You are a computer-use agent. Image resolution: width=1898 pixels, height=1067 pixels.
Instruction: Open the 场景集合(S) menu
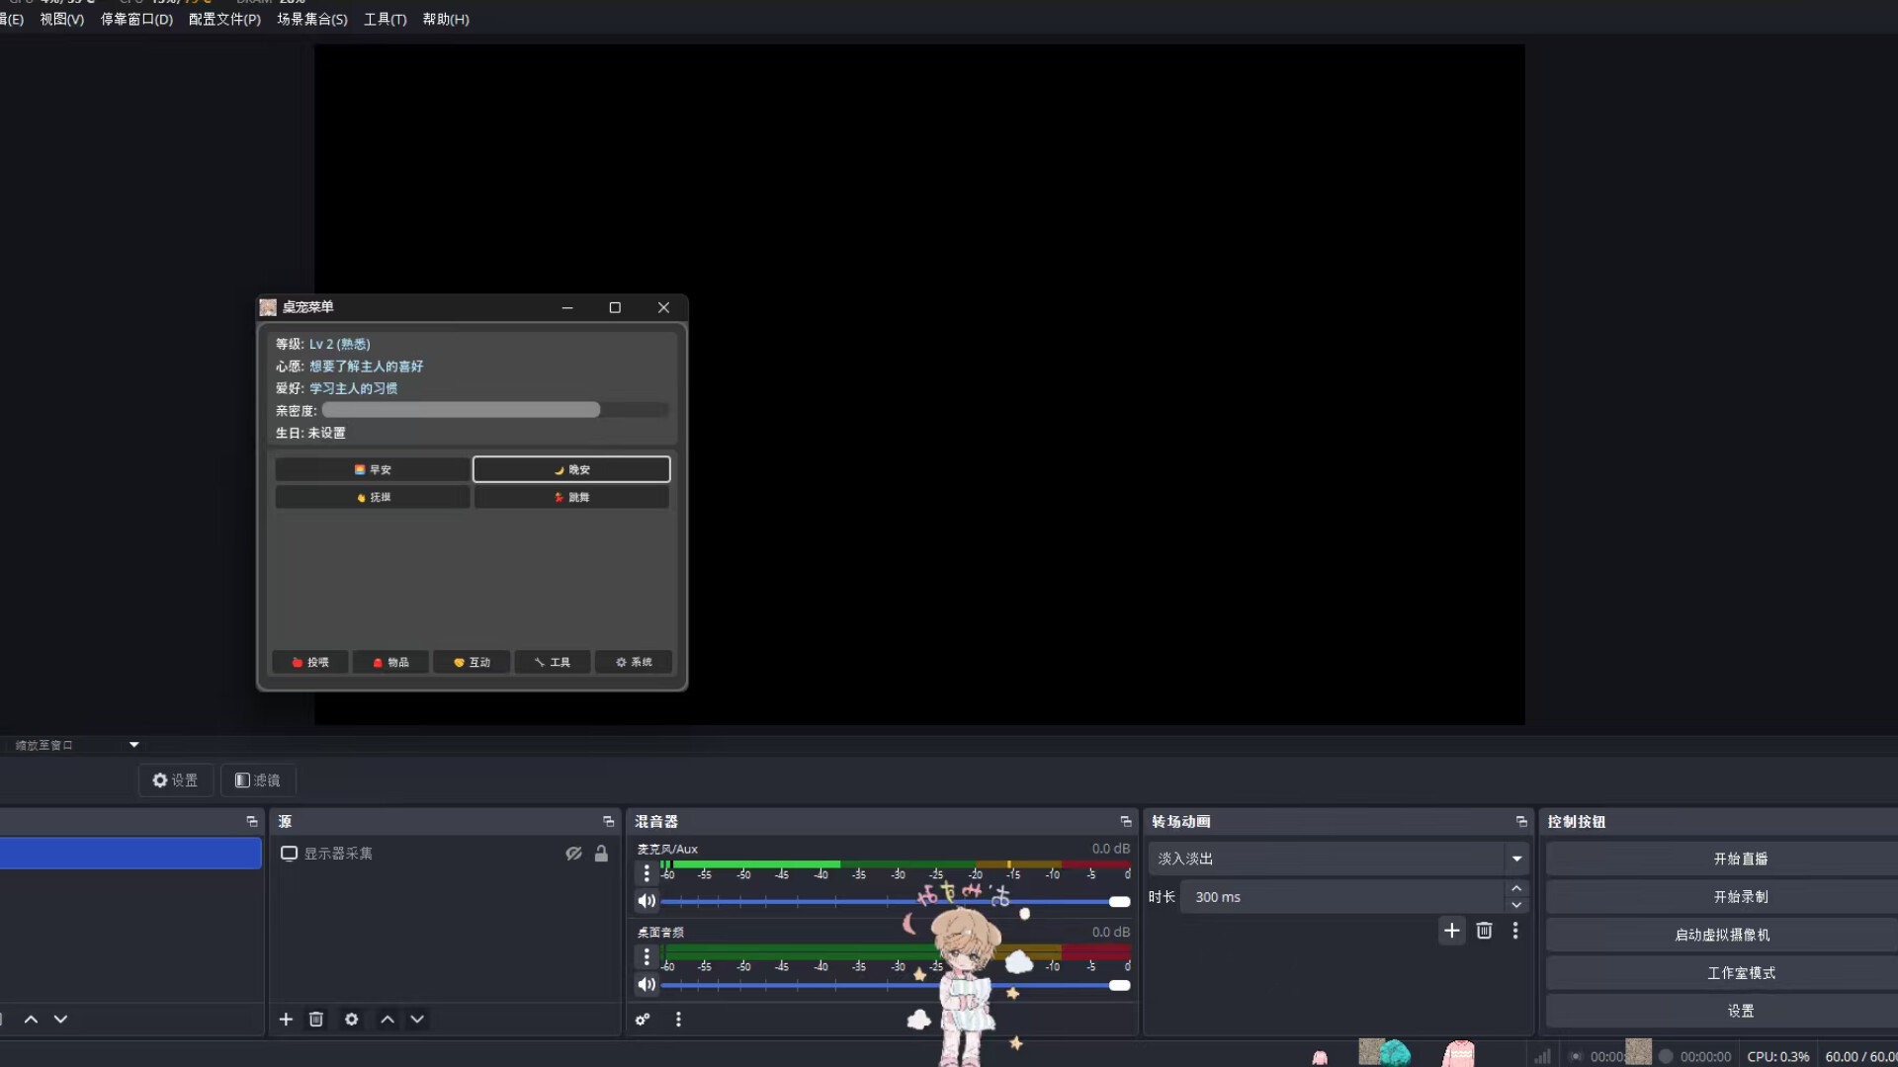[312, 19]
